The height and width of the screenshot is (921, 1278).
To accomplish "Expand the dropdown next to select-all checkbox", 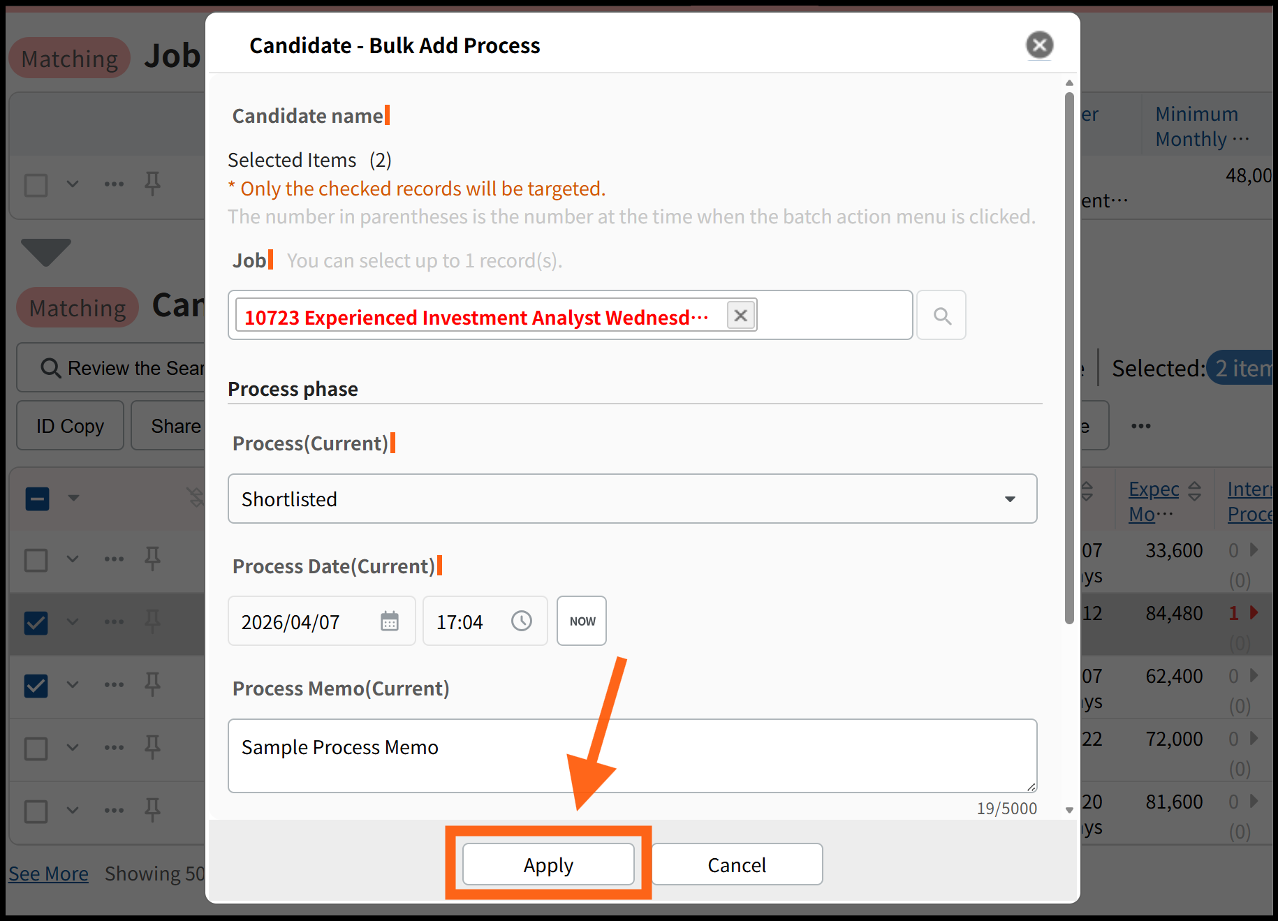I will pyautogui.click(x=73, y=498).
